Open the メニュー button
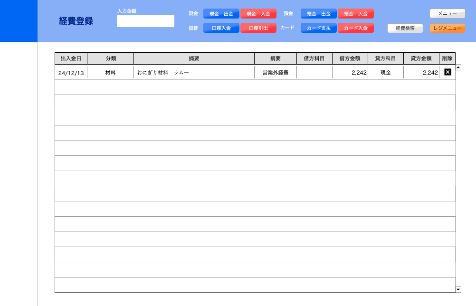The height and width of the screenshot is (306, 476). (447, 14)
